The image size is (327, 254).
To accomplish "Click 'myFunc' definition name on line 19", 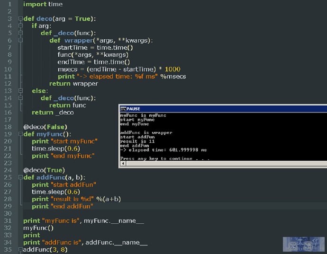I will point(50,134).
